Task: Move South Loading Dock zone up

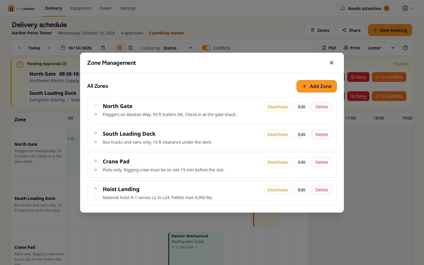Action: tap(96, 133)
